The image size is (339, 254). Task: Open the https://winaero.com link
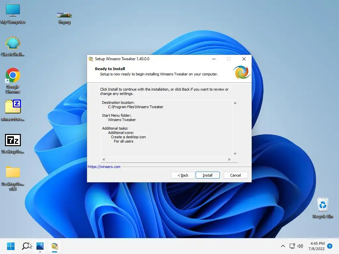(104, 167)
